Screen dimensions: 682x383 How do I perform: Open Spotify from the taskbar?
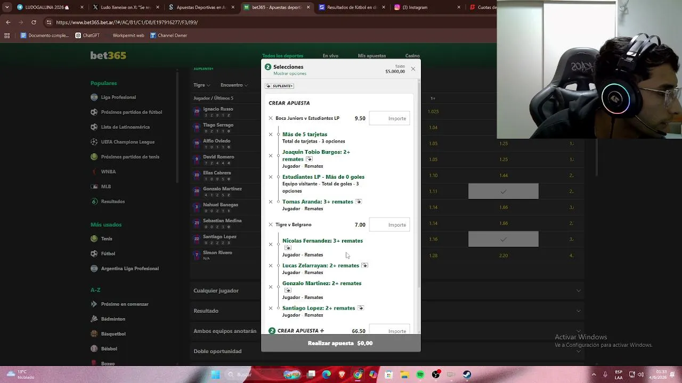(x=420, y=374)
